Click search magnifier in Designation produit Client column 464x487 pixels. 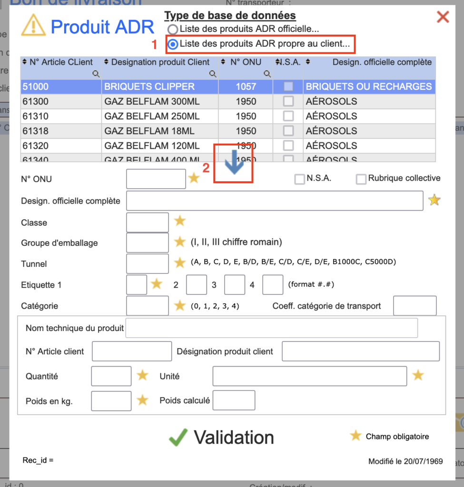(x=213, y=74)
